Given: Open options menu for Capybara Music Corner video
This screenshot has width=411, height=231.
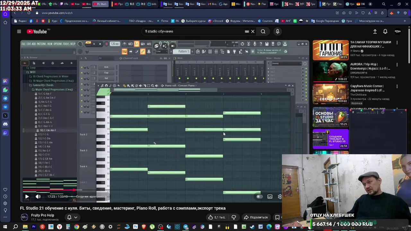Looking at the screenshot, I should point(397,86).
